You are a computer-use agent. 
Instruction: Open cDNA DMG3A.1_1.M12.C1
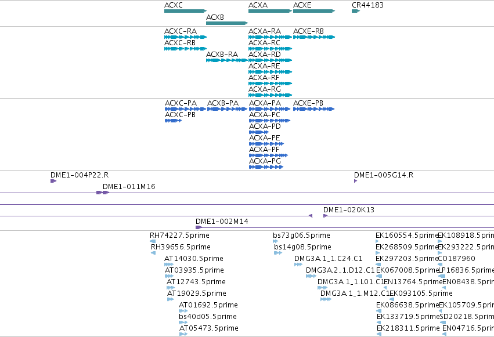click(326, 299)
